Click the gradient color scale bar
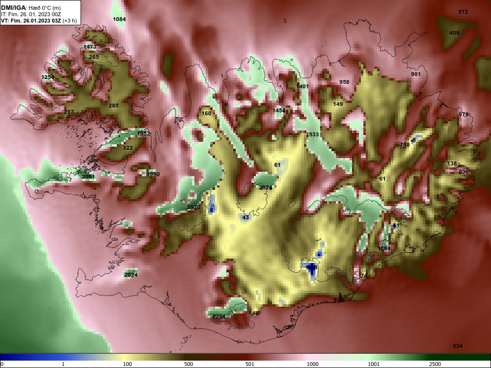 245,357
